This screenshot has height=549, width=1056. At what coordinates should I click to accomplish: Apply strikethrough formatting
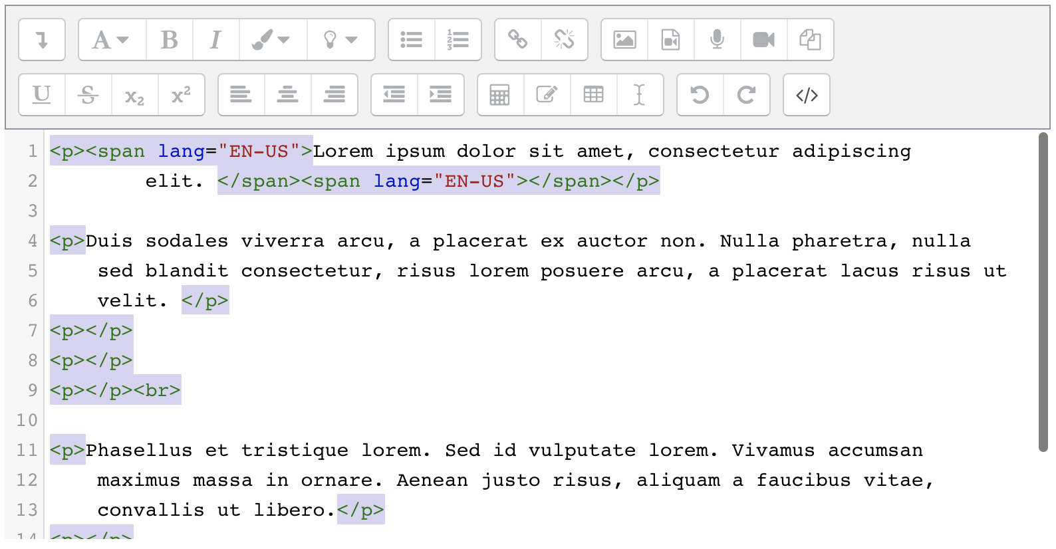[88, 95]
